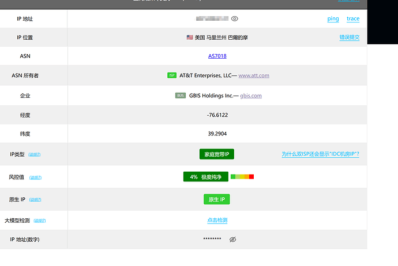Select the GBIS Holdings Inc. text

211,96
